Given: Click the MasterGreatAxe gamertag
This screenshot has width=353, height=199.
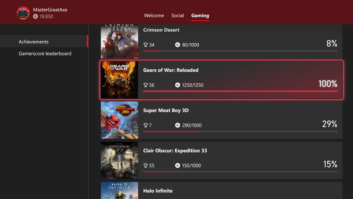Looking at the screenshot, I should point(50,10).
